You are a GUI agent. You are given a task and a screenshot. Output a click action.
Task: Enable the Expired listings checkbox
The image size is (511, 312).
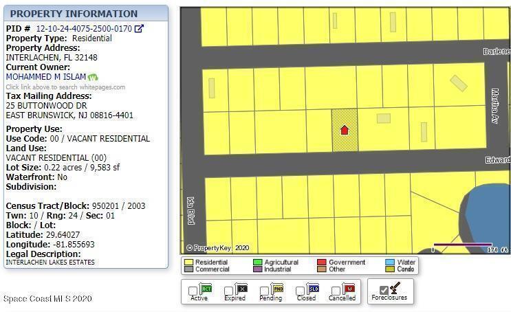coord(229,291)
